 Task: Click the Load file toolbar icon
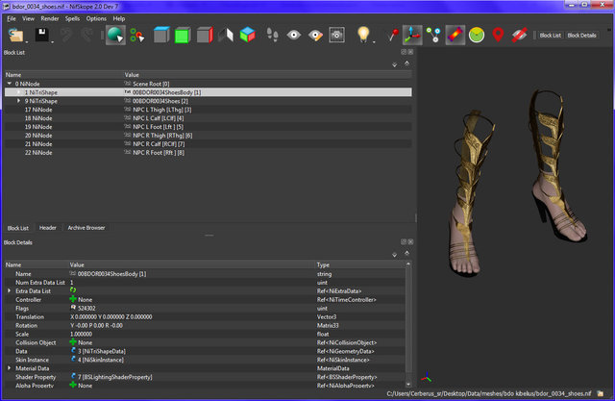pos(15,36)
